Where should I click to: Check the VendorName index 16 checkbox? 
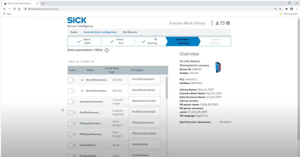(x=70, y=145)
